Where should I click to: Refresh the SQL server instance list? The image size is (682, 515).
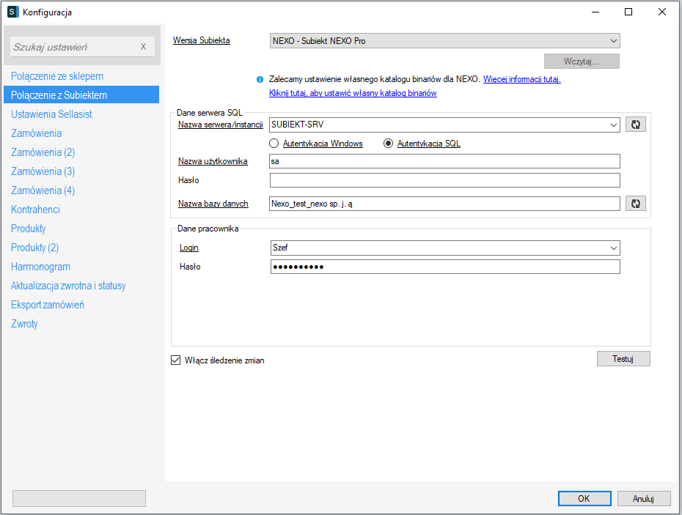pos(635,125)
